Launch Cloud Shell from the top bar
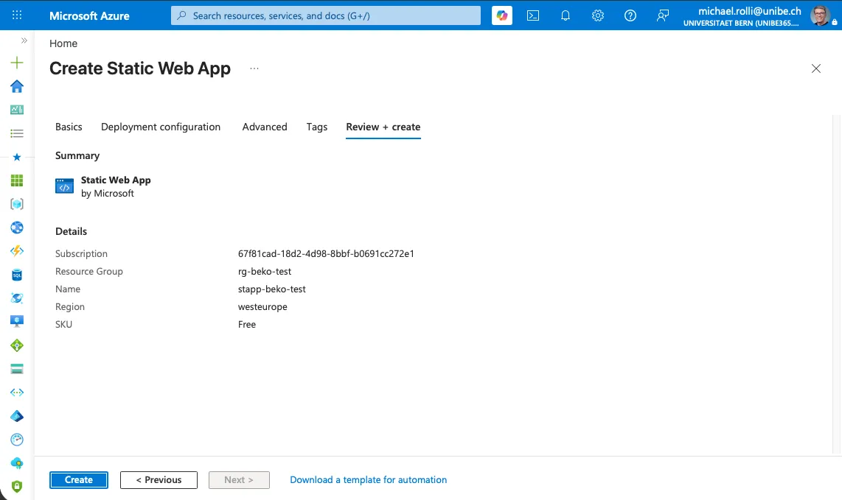This screenshot has height=500, width=842. [532, 15]
